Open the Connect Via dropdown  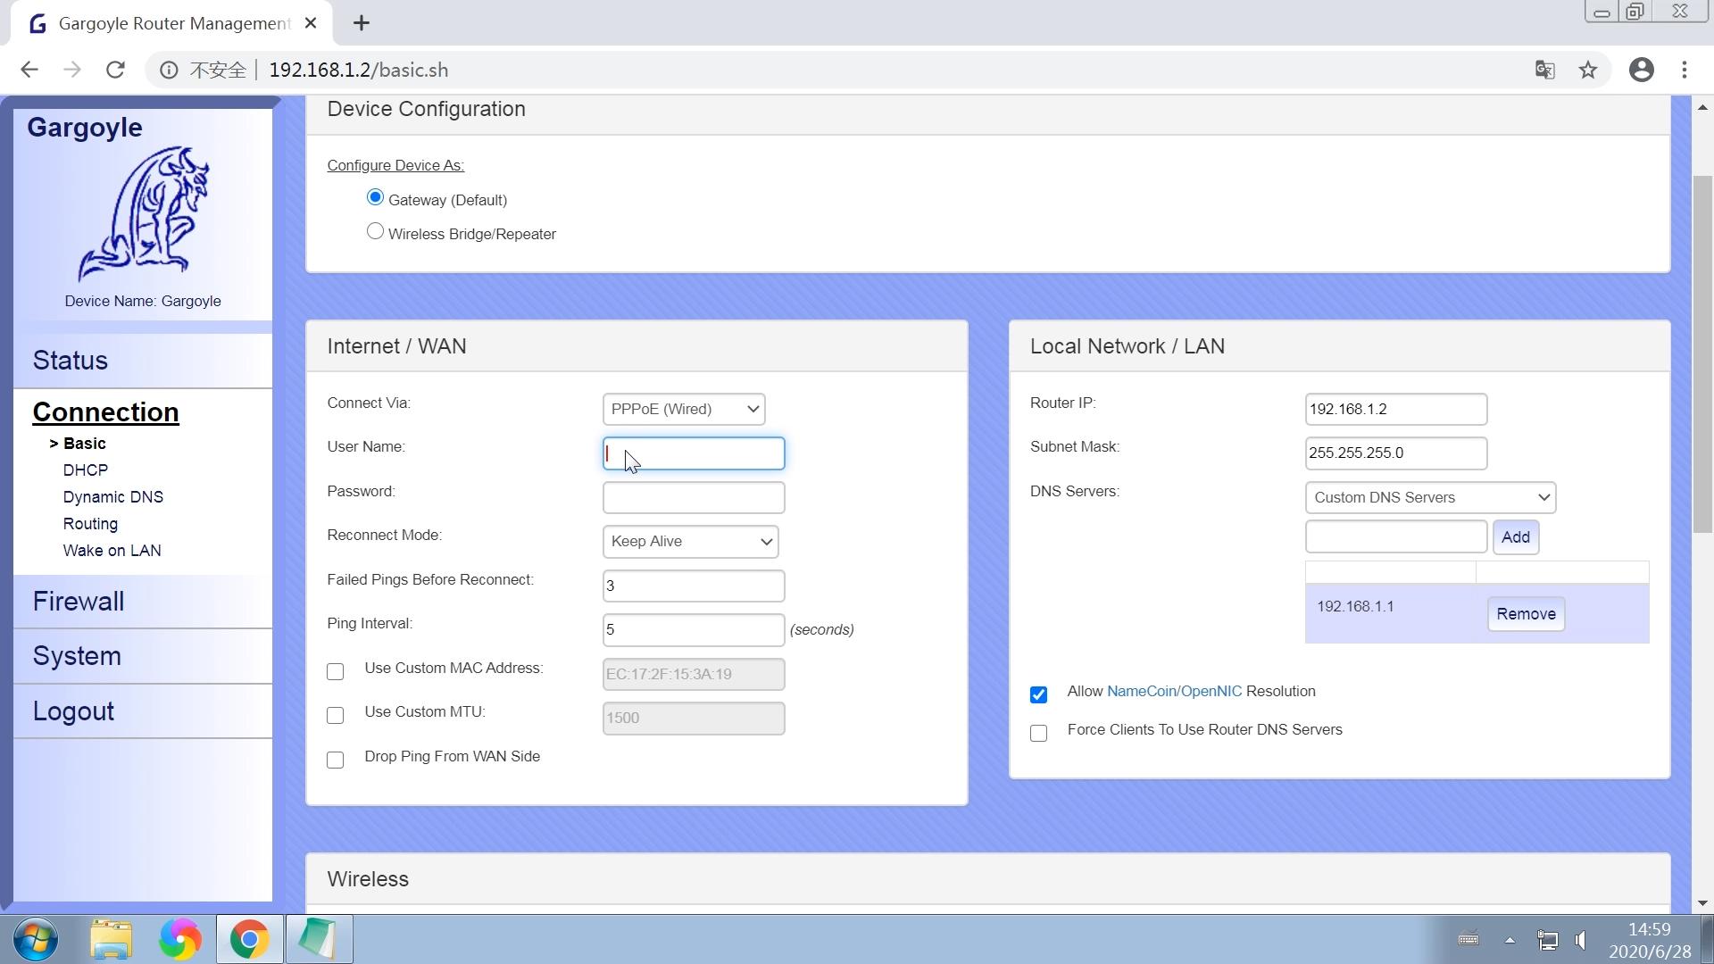pos(684,409)
